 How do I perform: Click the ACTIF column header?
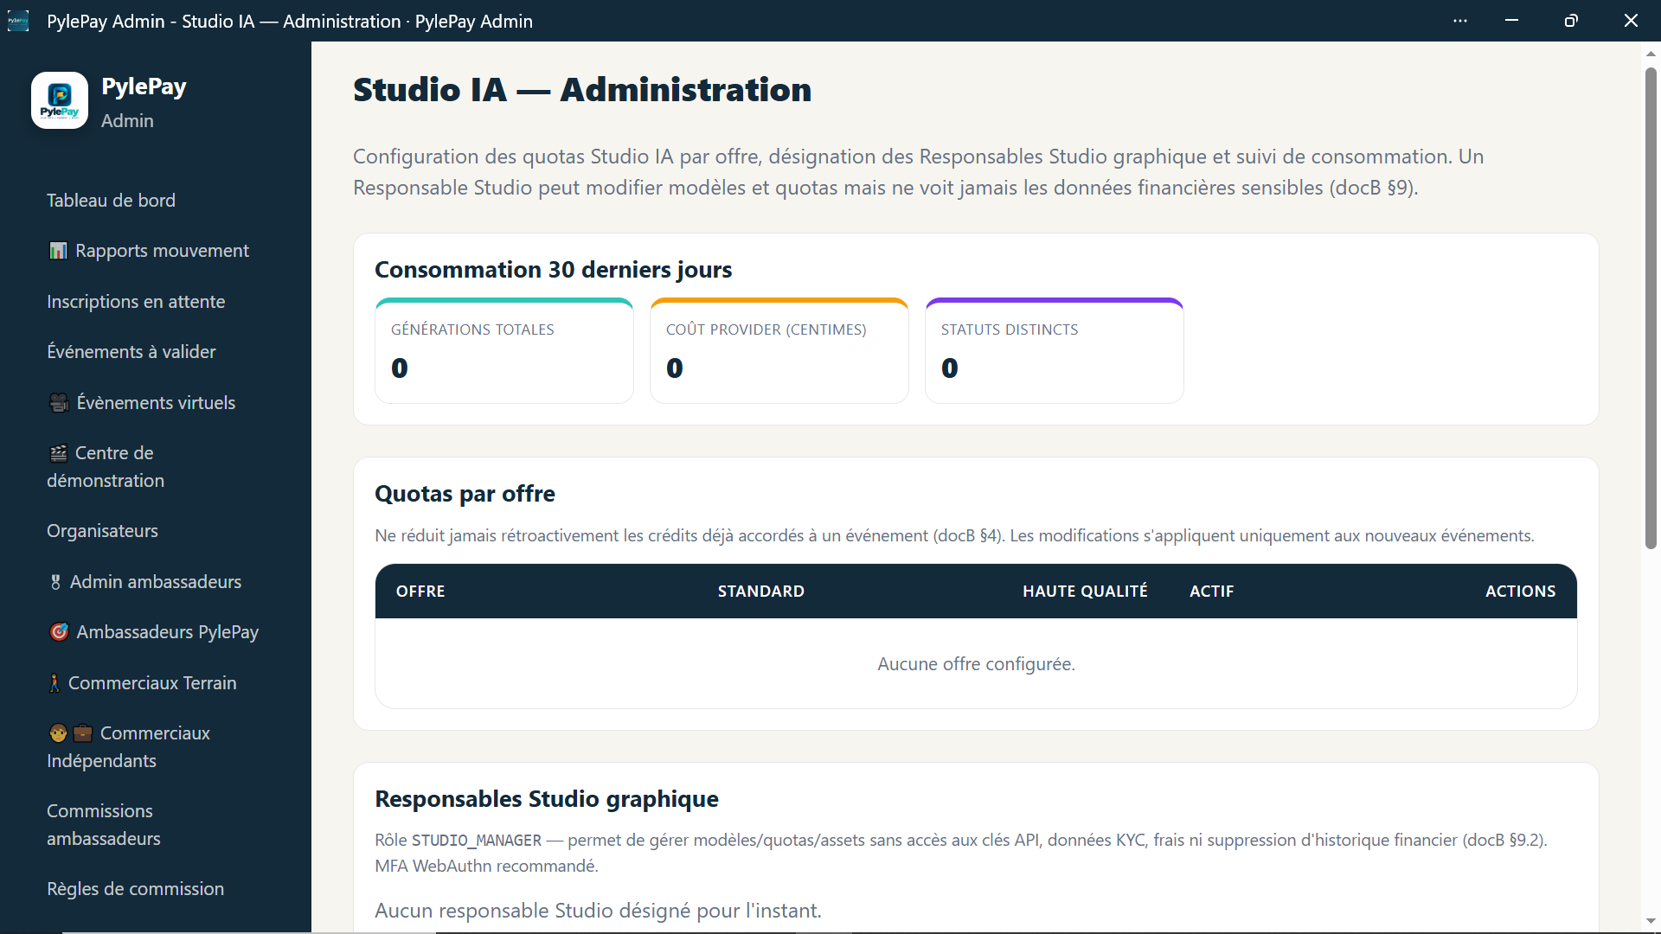point(1212,592)
